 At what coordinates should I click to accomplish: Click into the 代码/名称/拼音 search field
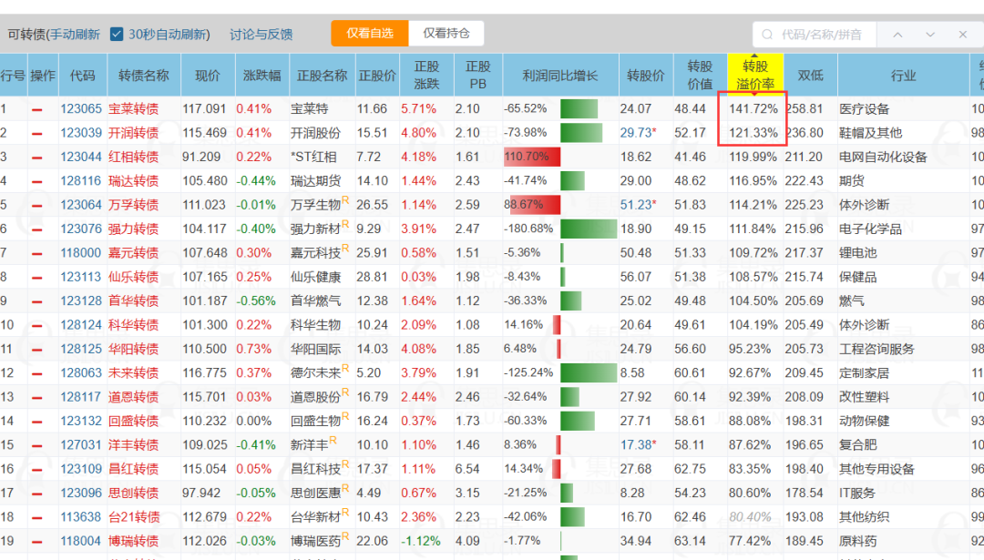click(x=822, y=35)
